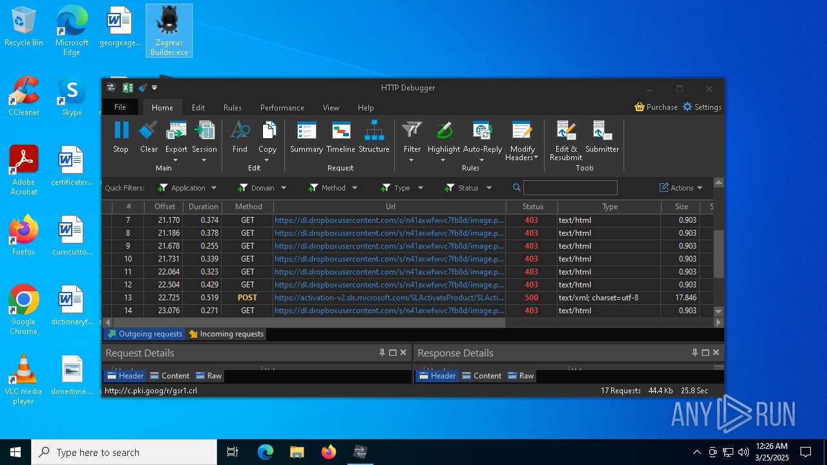Float the Request Details panel
Image resolution: width=827 pixels, height=465 pixels.
point(393,353)
